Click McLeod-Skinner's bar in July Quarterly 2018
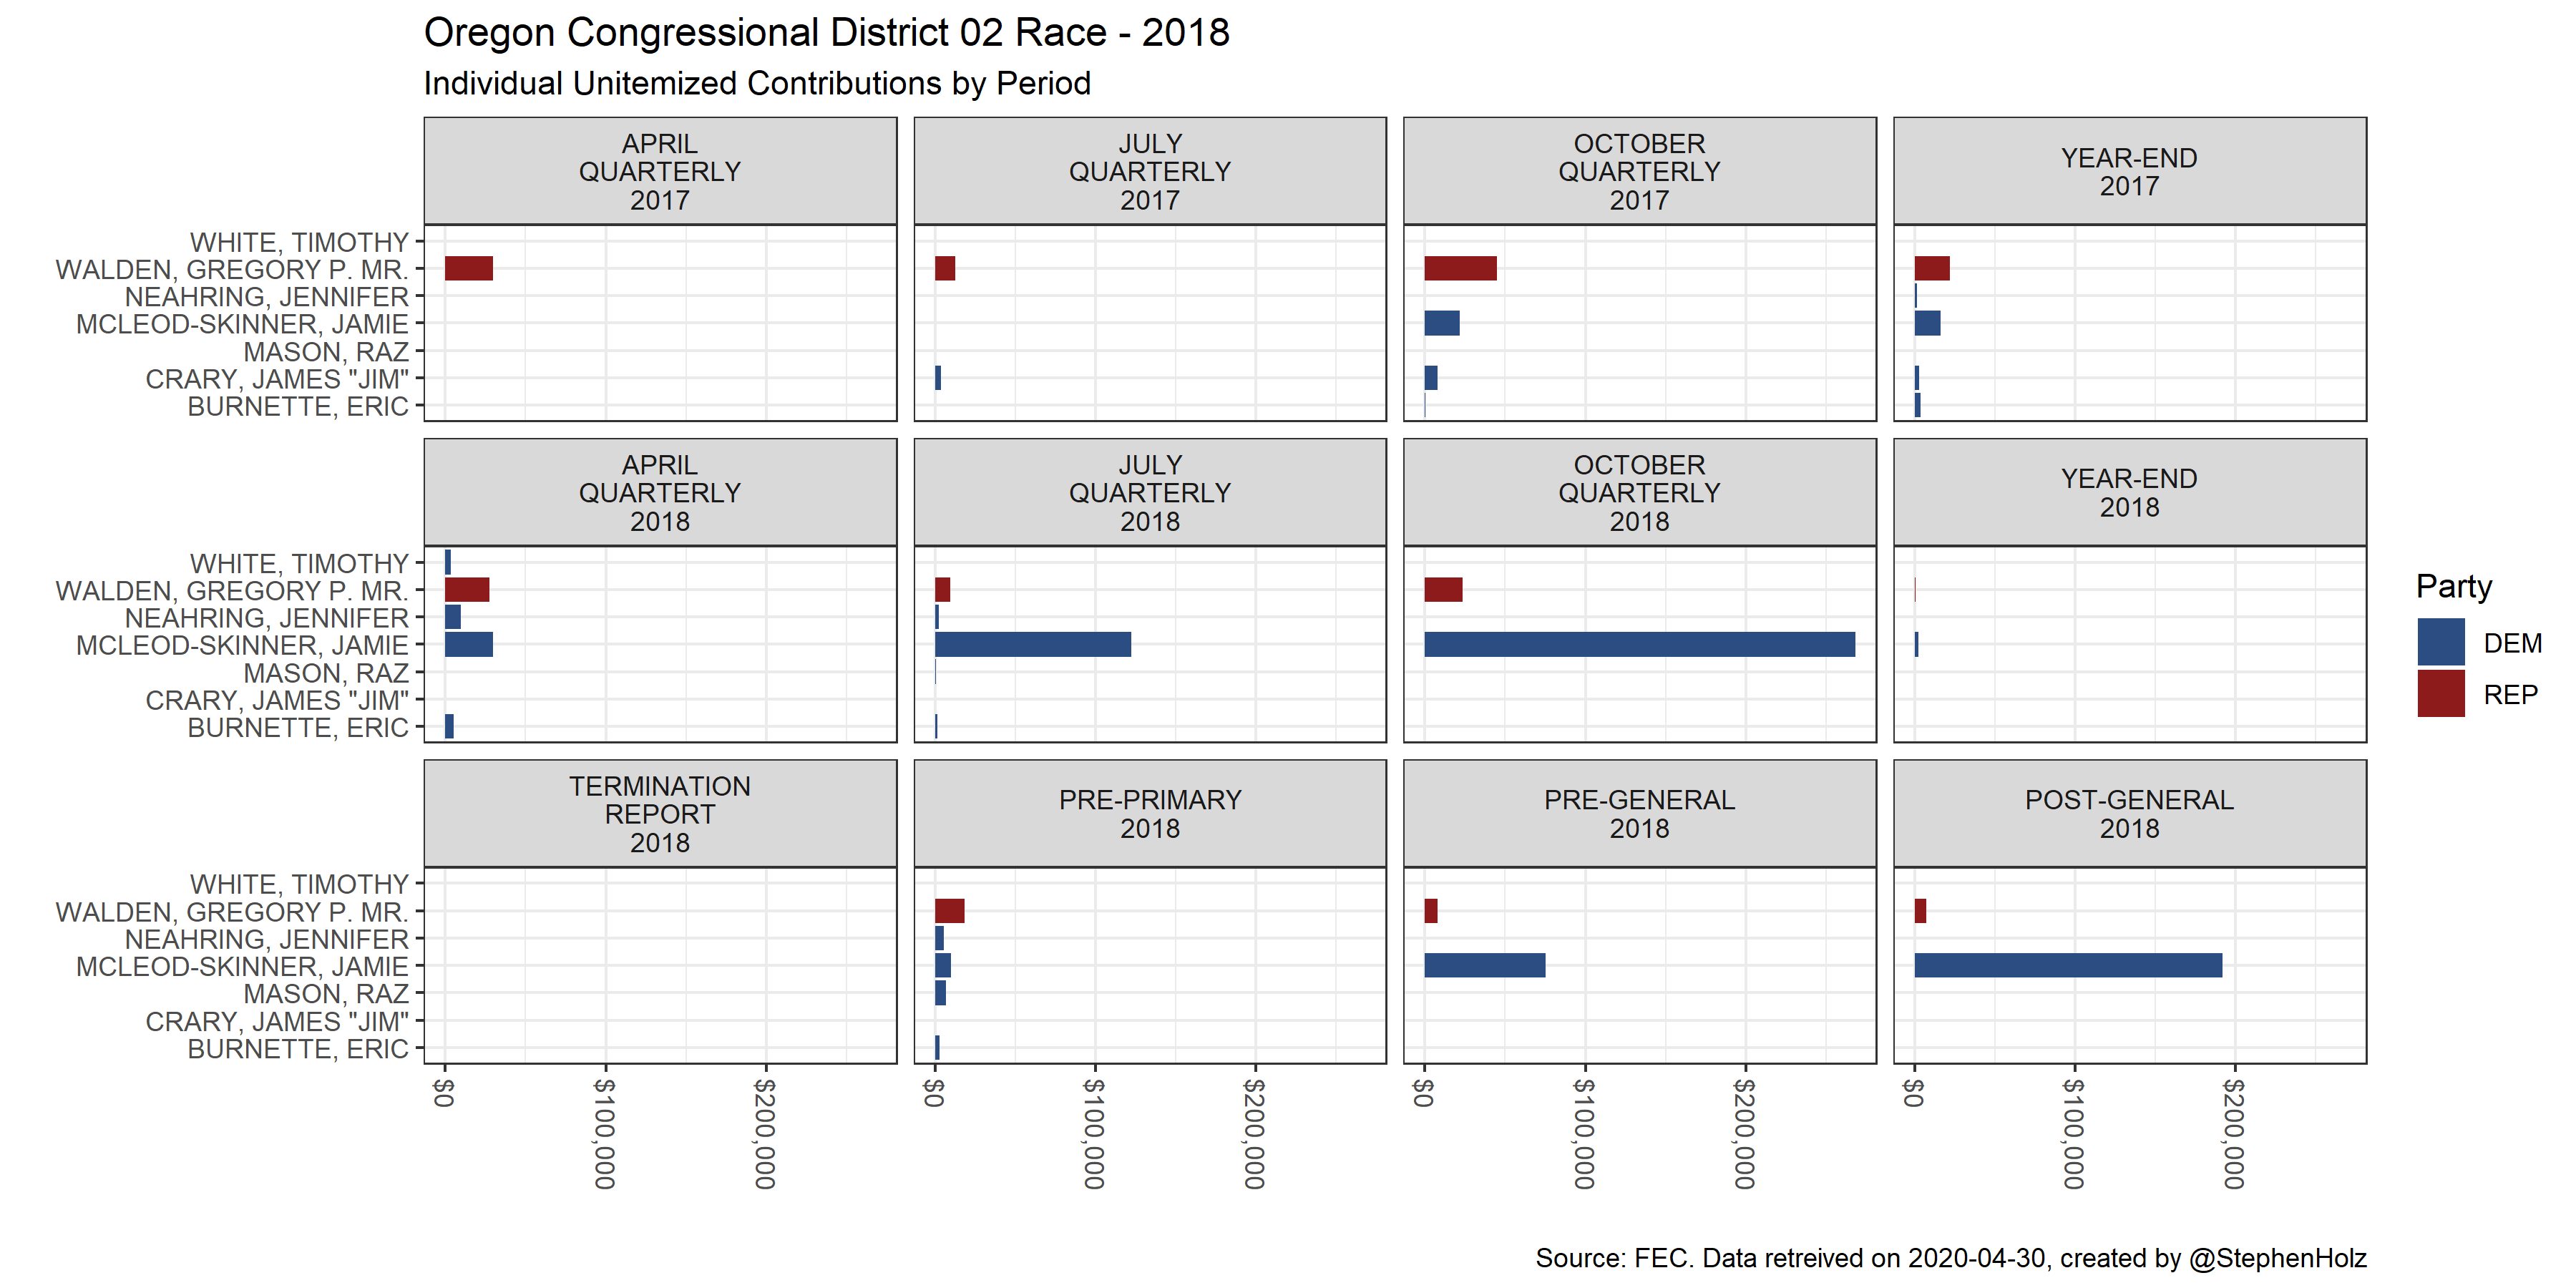2576x1288 pixels. 1032,644
